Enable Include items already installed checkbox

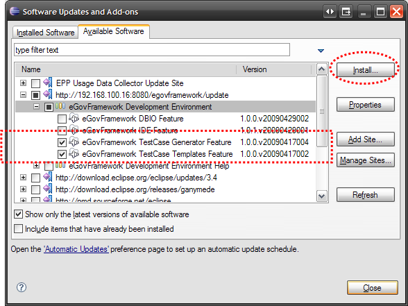18,229
